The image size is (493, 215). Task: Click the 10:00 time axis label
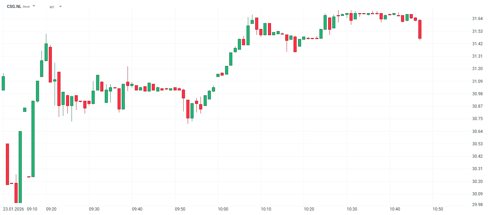tap(223, 209)
